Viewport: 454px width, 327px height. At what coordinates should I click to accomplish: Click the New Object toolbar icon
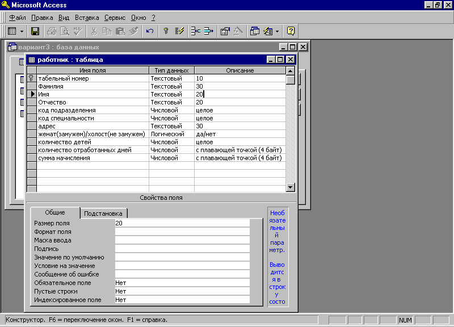pos(268,31)
